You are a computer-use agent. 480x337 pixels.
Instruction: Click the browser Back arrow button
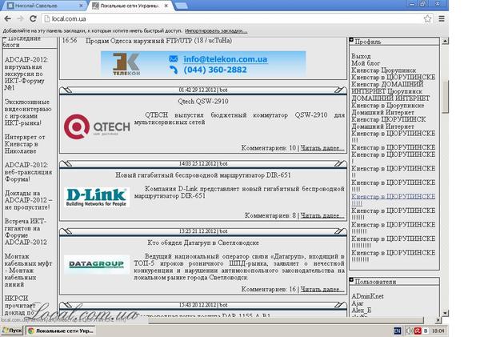pyautogui.click(x=8, y=17)
